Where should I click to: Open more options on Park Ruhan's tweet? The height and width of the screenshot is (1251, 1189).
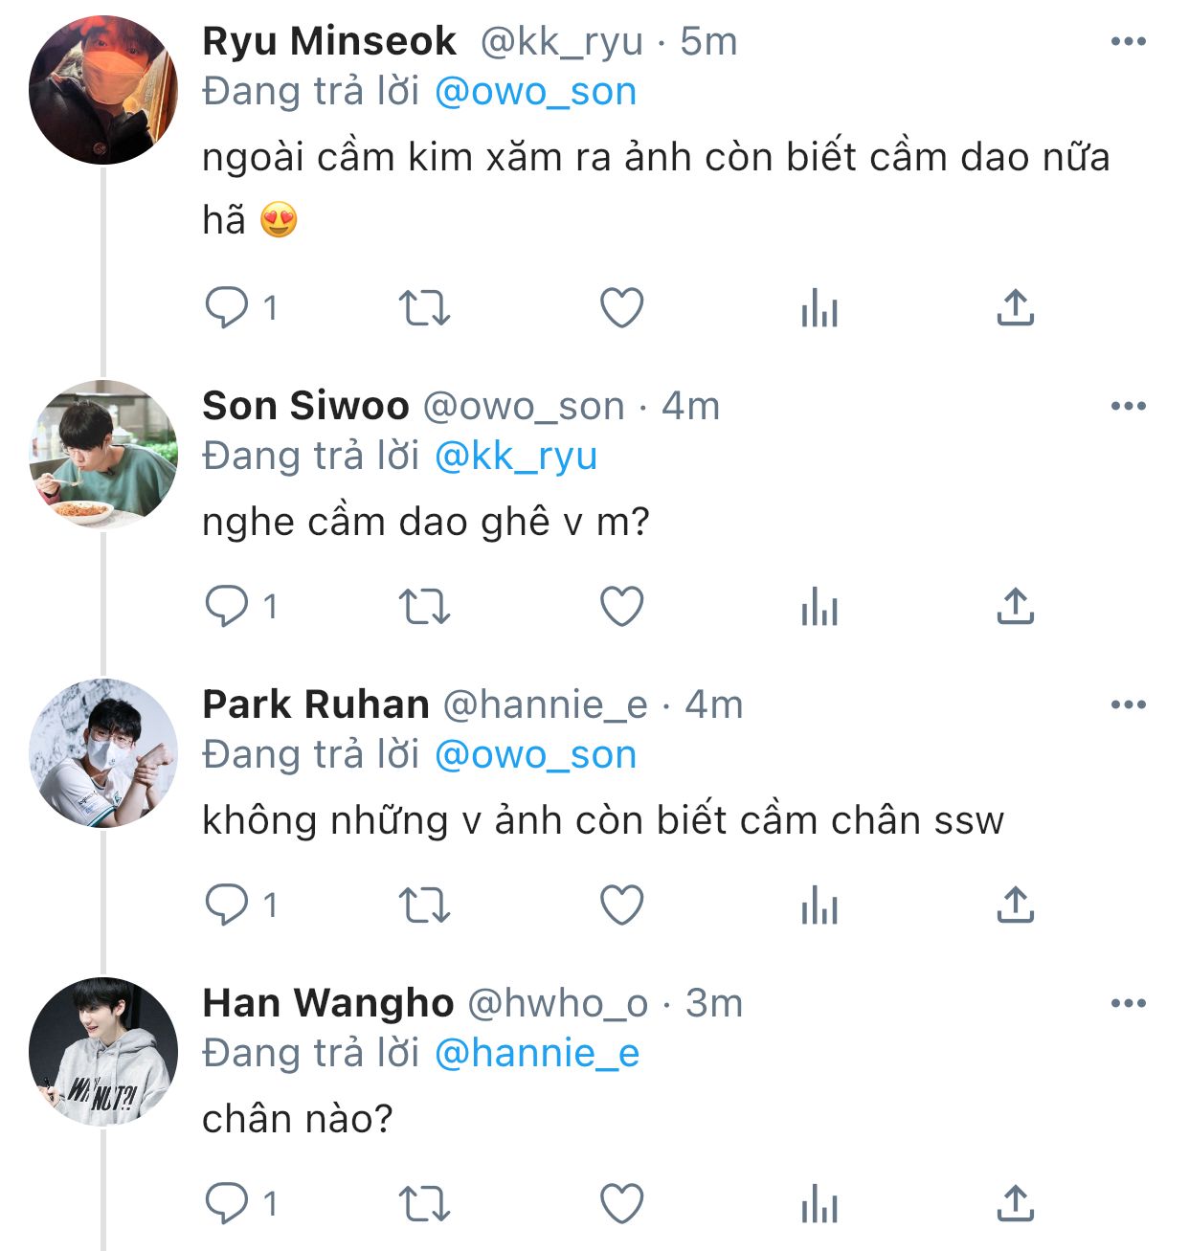coord(1128,704)
